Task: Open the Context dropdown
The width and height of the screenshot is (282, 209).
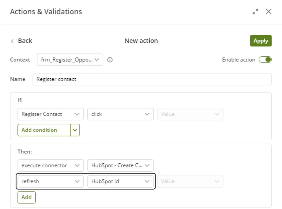Action: click(70, 60)
